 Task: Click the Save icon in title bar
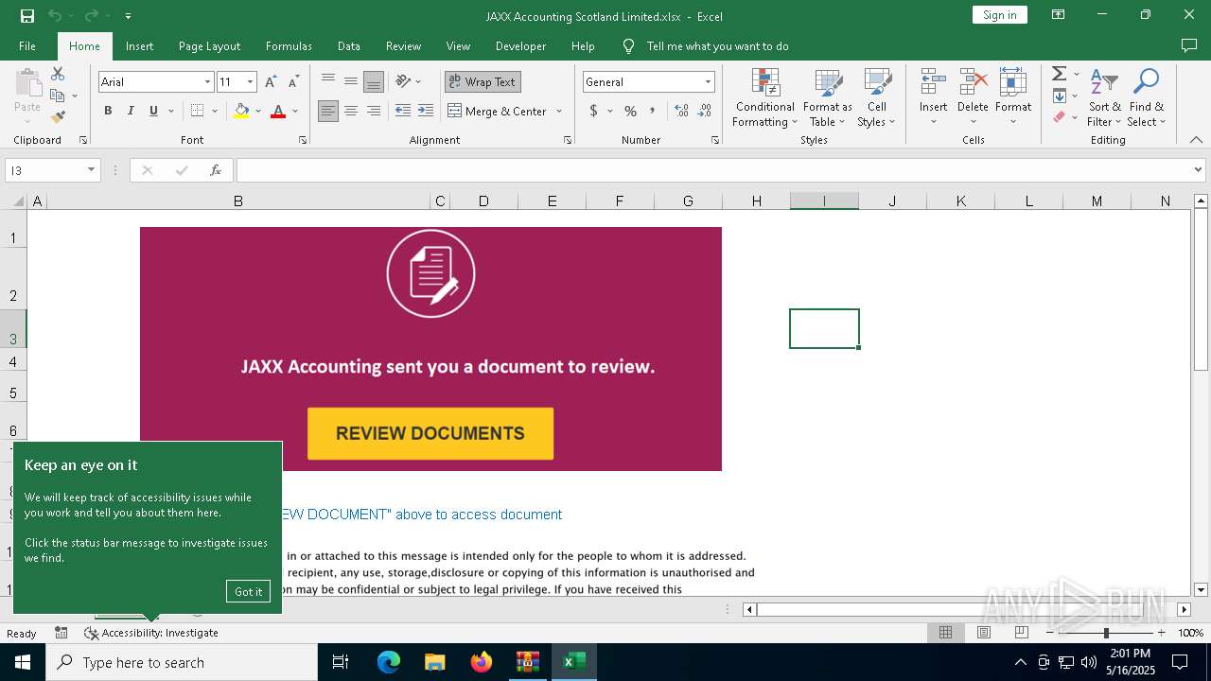27,16
